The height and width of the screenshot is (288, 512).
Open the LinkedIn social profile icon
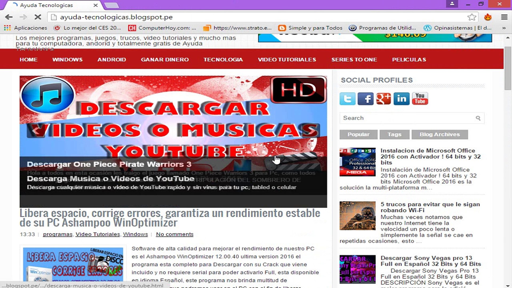[x=402, y=99]
